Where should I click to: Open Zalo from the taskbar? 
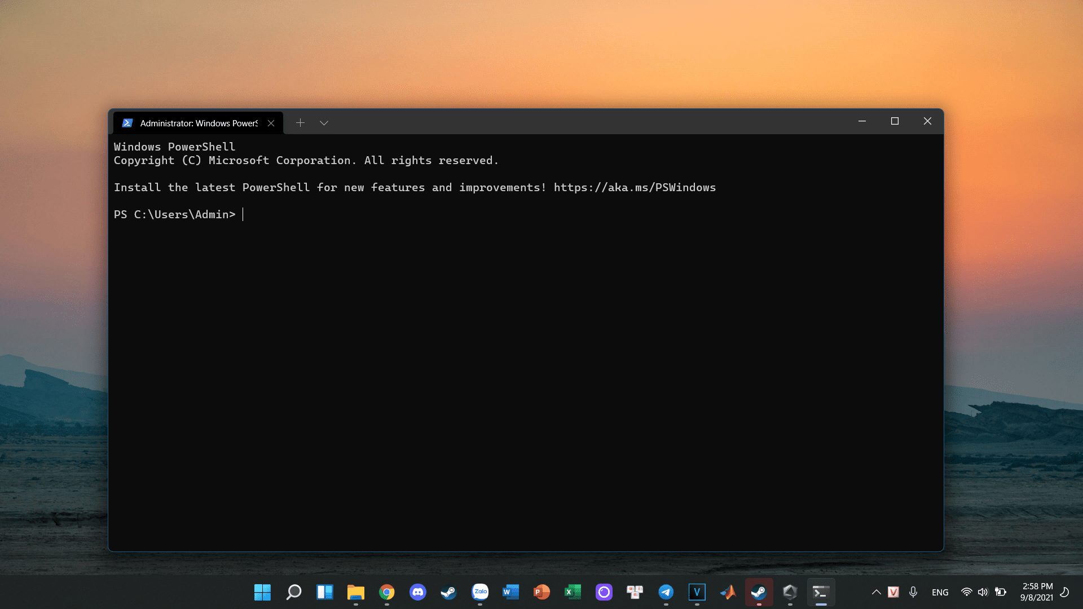(480, 592)
